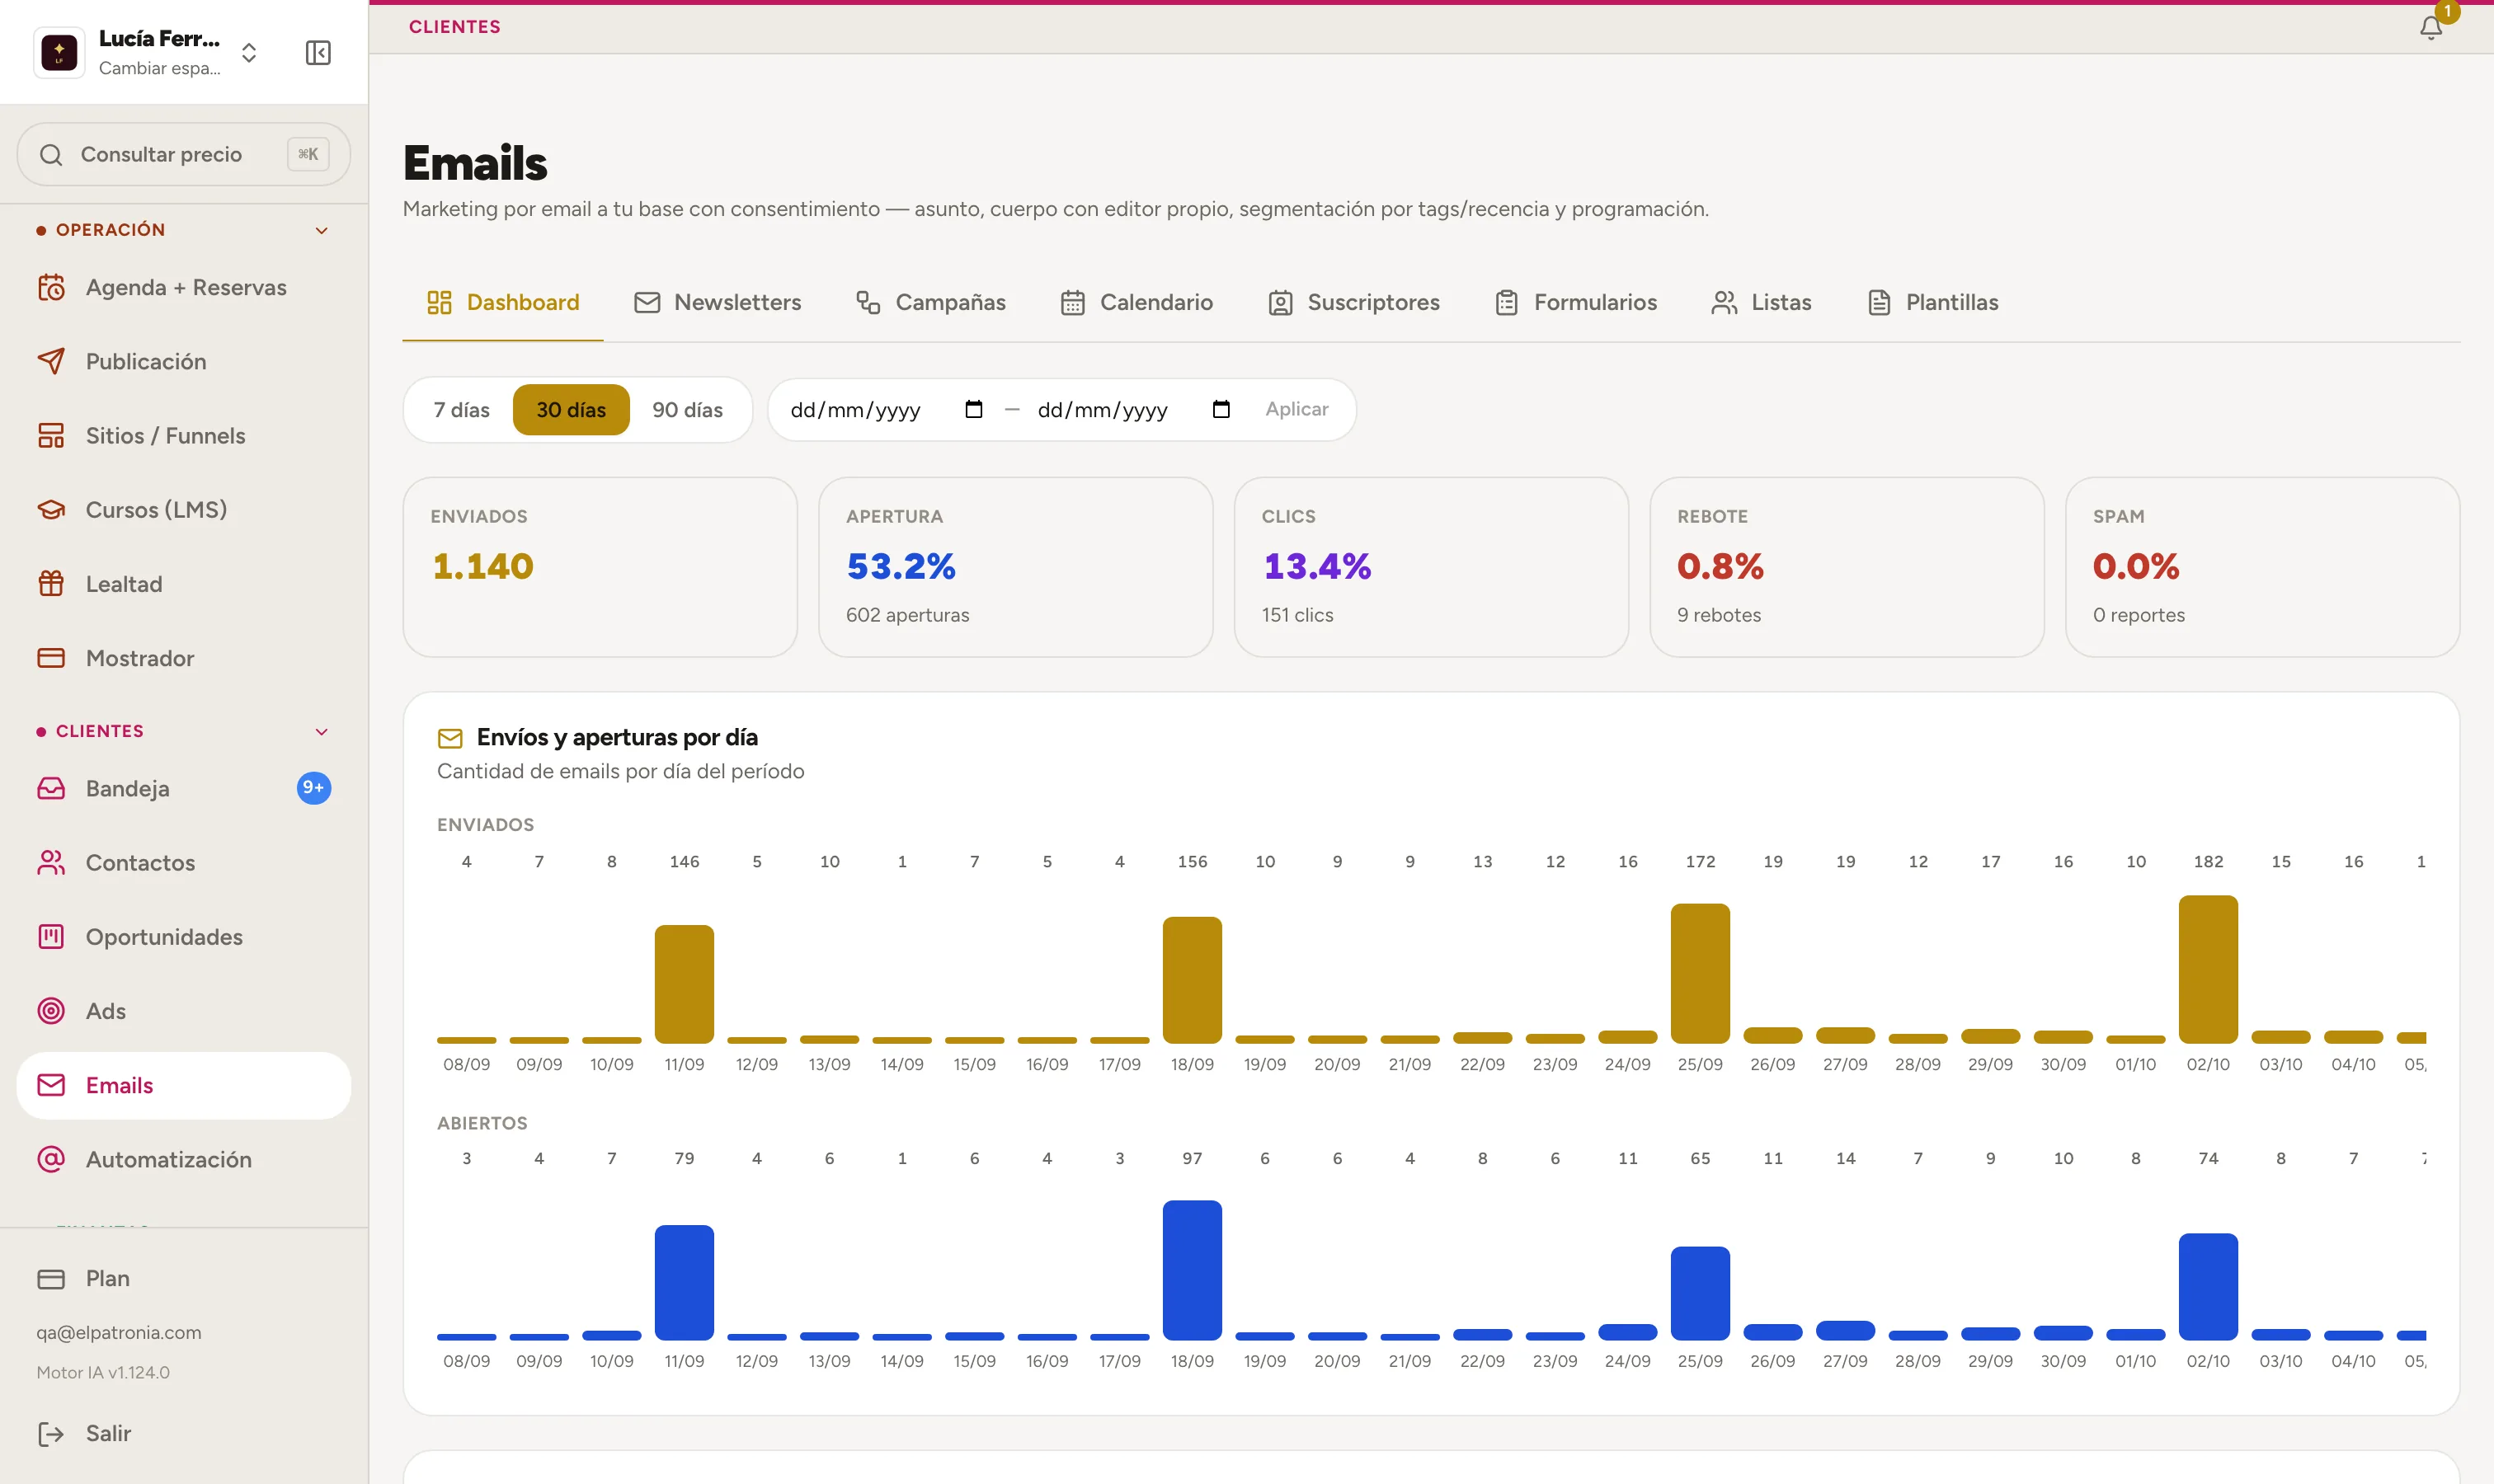The image size is (2494, 1484).
Task: Open Publicación paper plane icon
Action: click(x=51, y=362)
